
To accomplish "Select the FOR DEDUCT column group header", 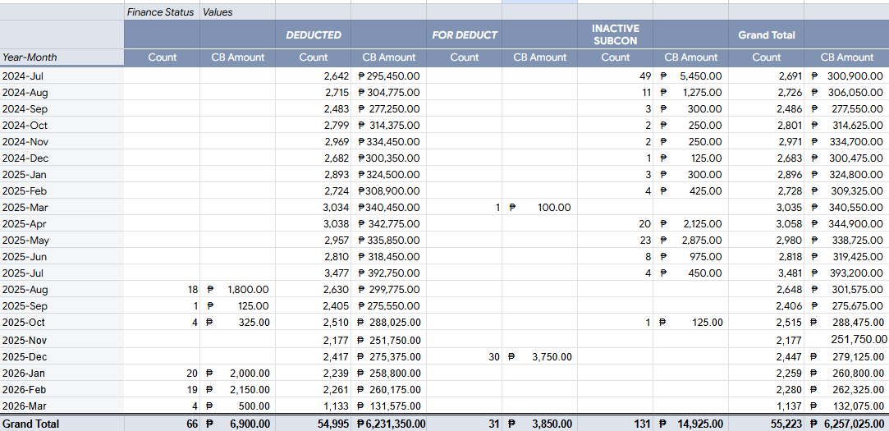I will (464, 34).
